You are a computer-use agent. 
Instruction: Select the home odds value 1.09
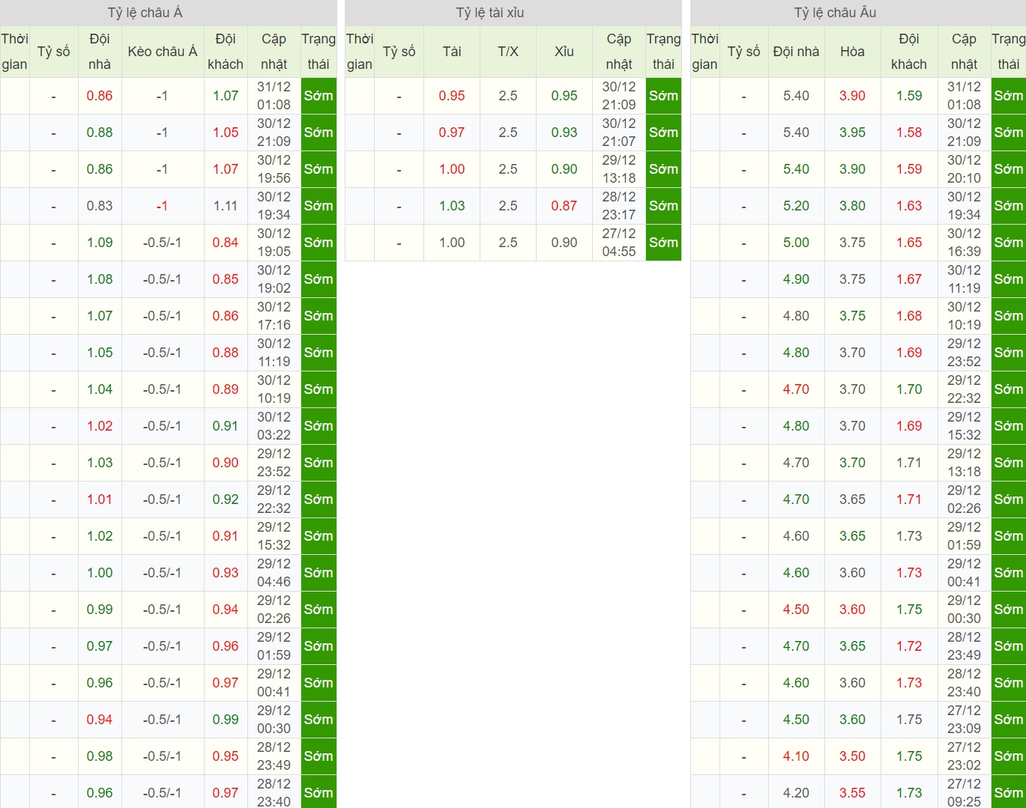(100, 243)
